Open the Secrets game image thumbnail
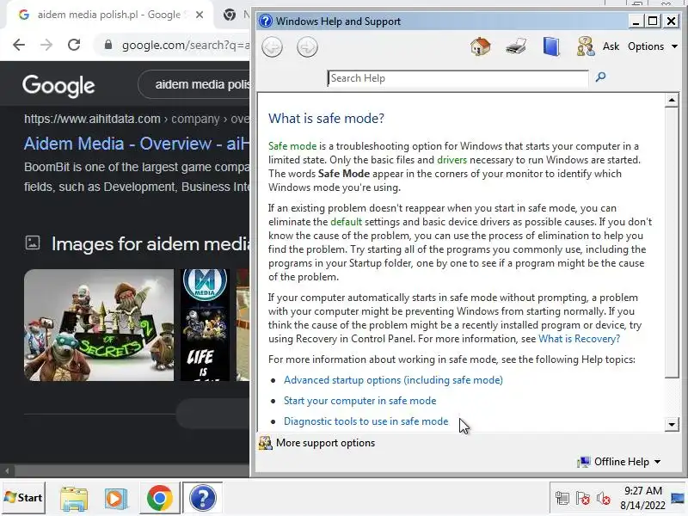The height and width of the screenshot is (516, 688). [x=99, y=325]
